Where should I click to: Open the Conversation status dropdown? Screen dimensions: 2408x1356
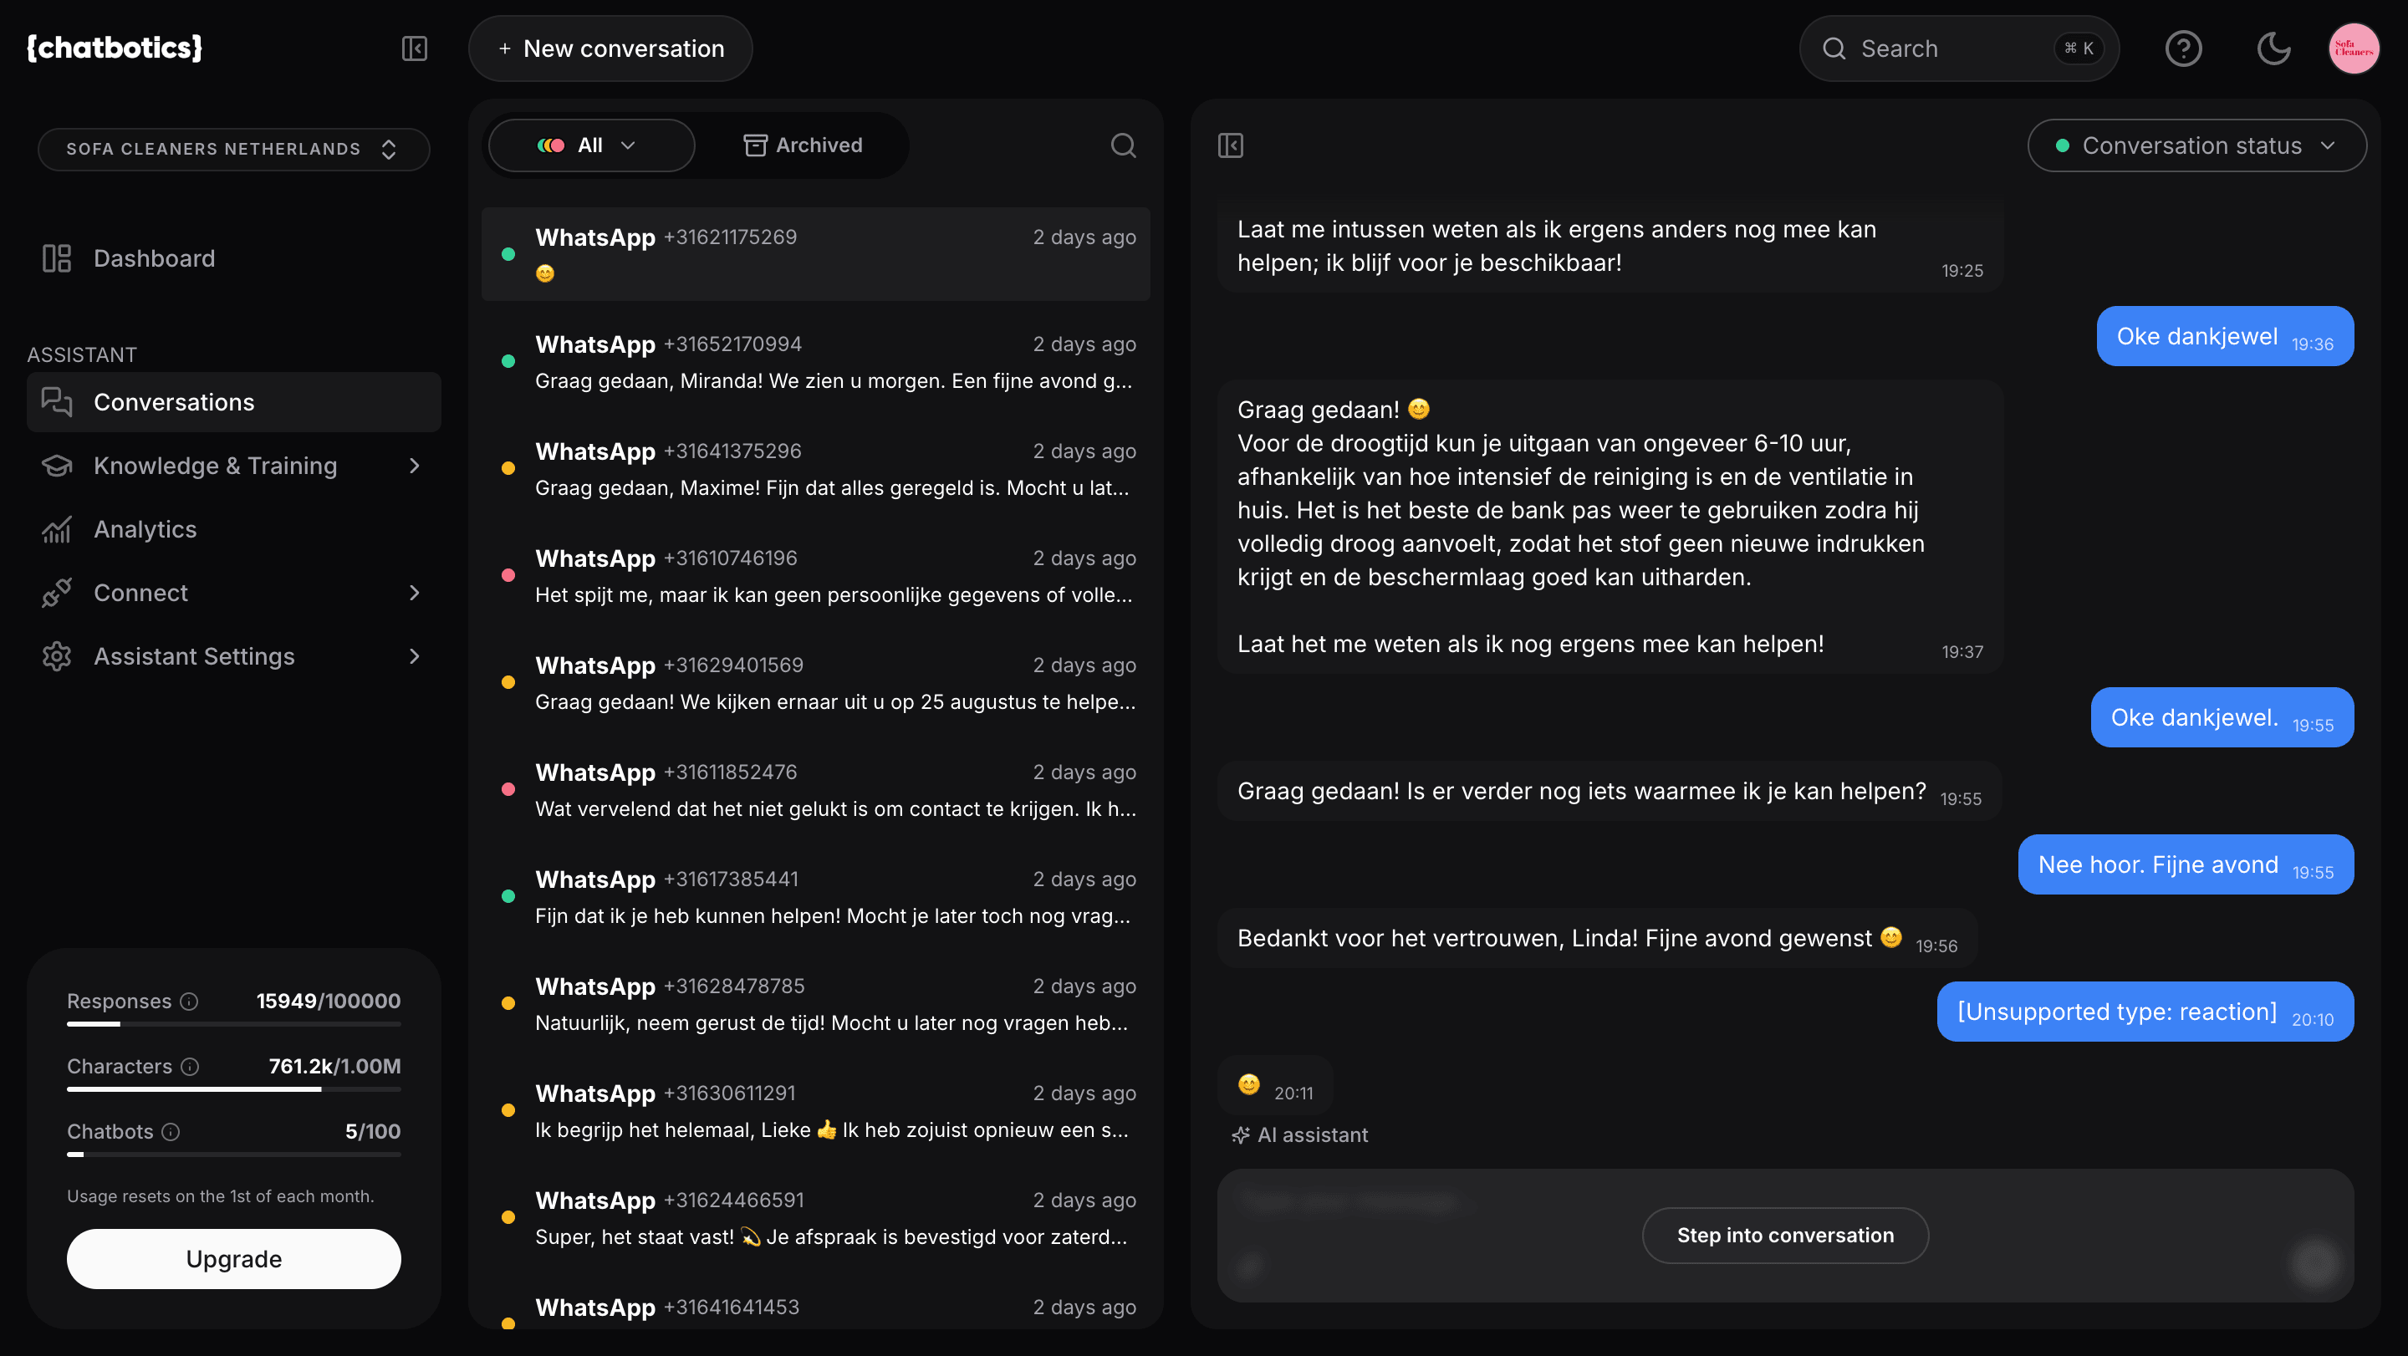coord(2196,145)
